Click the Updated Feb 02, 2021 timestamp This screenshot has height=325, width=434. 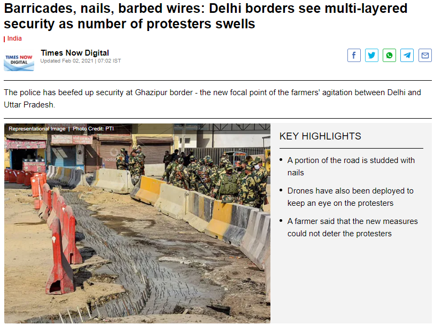point(81,60)
